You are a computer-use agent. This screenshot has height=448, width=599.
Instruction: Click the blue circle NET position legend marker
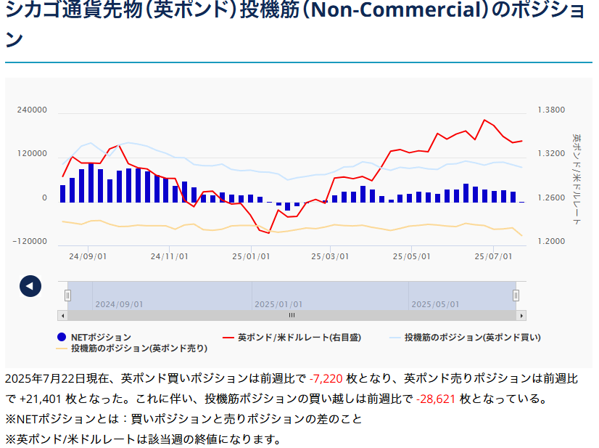(x=62, y=337)
